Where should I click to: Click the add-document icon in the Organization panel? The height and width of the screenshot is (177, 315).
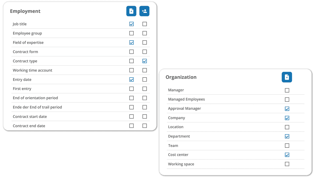click(287, 77)
